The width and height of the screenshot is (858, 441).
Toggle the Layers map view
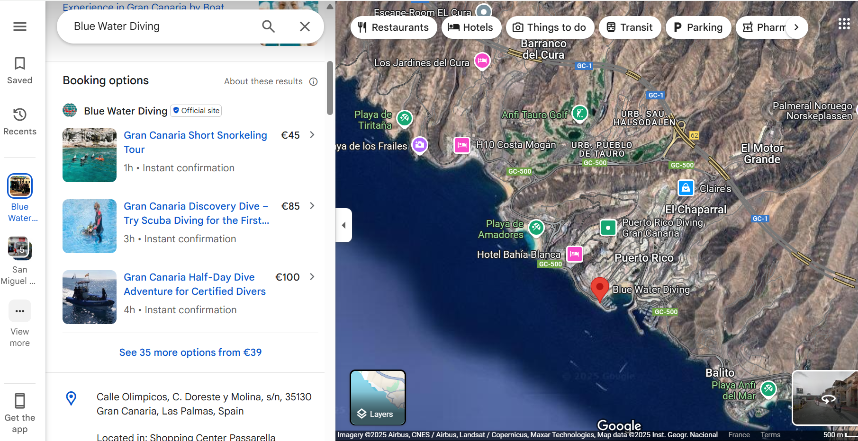click(378, 397)
